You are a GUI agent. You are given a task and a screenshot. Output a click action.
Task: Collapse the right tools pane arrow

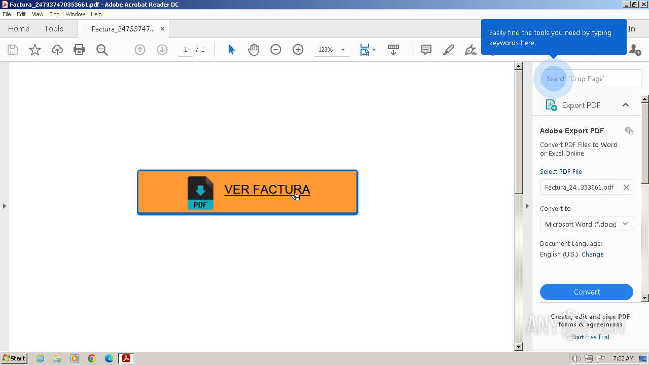click(527, 206)
